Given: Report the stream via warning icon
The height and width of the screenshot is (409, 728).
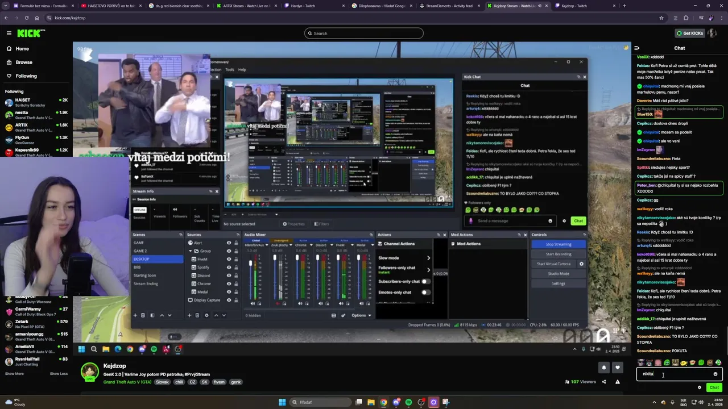Looking at the screenshot, I should click(x=618, y=382).
